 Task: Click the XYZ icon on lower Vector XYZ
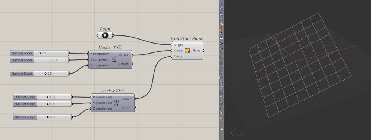[116, 103]
